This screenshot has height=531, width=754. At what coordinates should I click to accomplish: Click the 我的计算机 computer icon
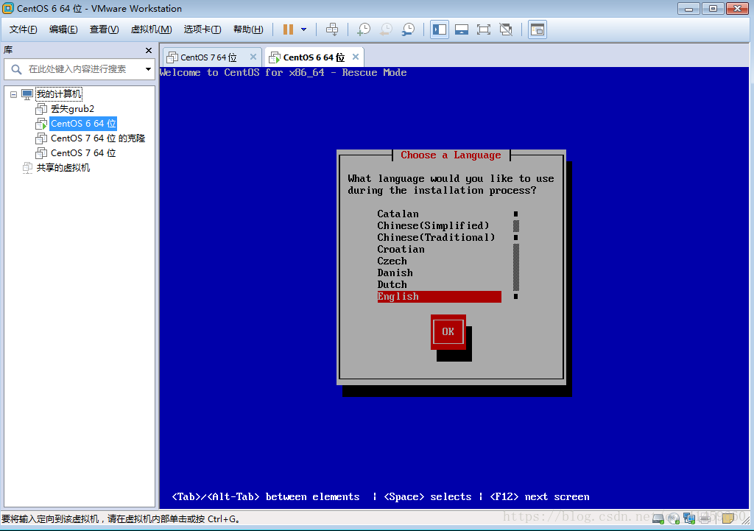tap(27, 94)
